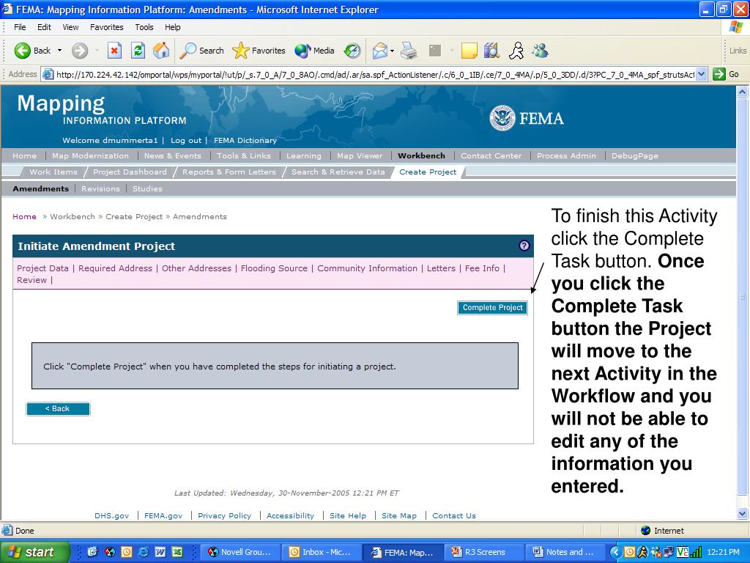Open the Favorites star panel
The image size is (750, 563).
[x=259, y=51]
